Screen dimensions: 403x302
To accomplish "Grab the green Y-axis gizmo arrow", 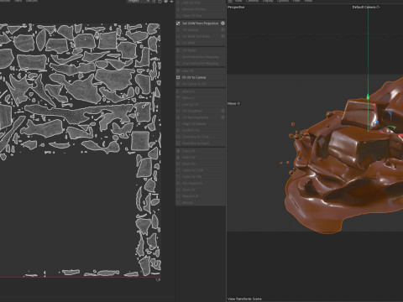I will (x=368, y=96).
